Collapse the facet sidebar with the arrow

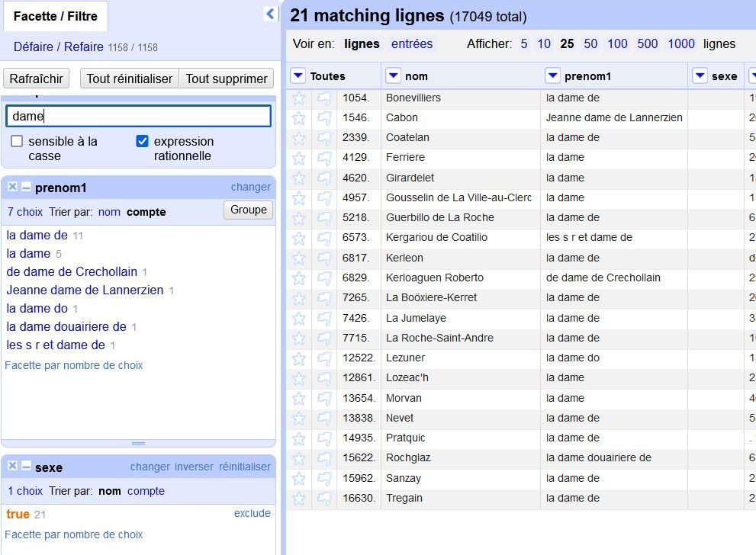(271, 14)
